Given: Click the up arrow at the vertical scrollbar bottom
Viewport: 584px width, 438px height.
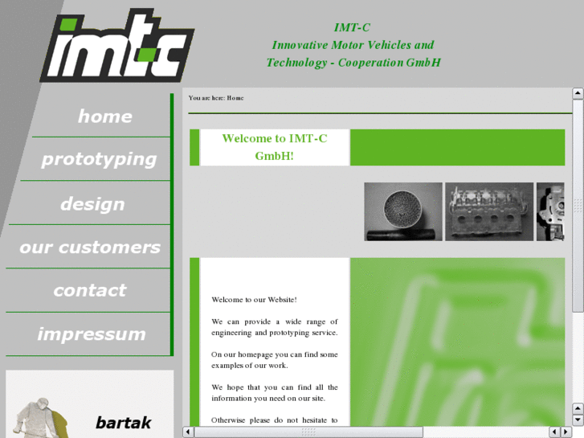Looking at the screenshot, I should (x=578, y=408).
